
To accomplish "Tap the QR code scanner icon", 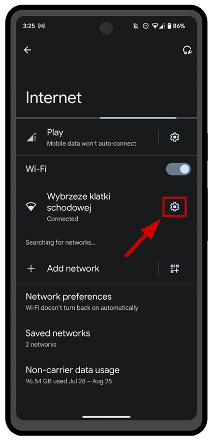I will point(175,268).
